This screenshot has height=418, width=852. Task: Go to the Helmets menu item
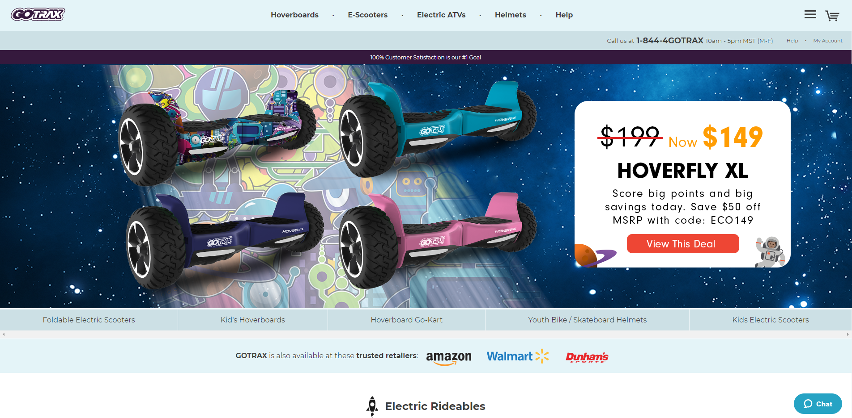(511, 15)
